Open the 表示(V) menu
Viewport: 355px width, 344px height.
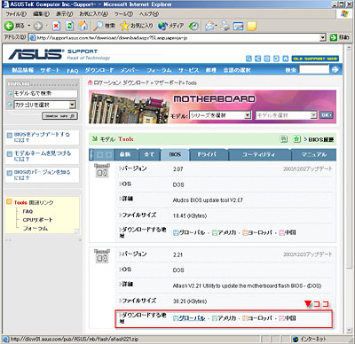[65, 14]
